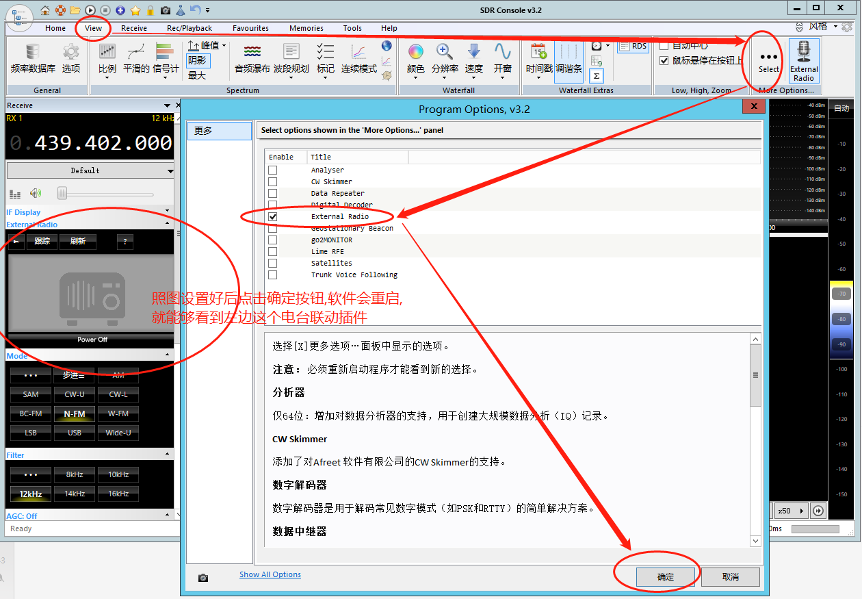Enable the Satellites checkbox
This screenshot has width=862, height=599.
point(273,263)
